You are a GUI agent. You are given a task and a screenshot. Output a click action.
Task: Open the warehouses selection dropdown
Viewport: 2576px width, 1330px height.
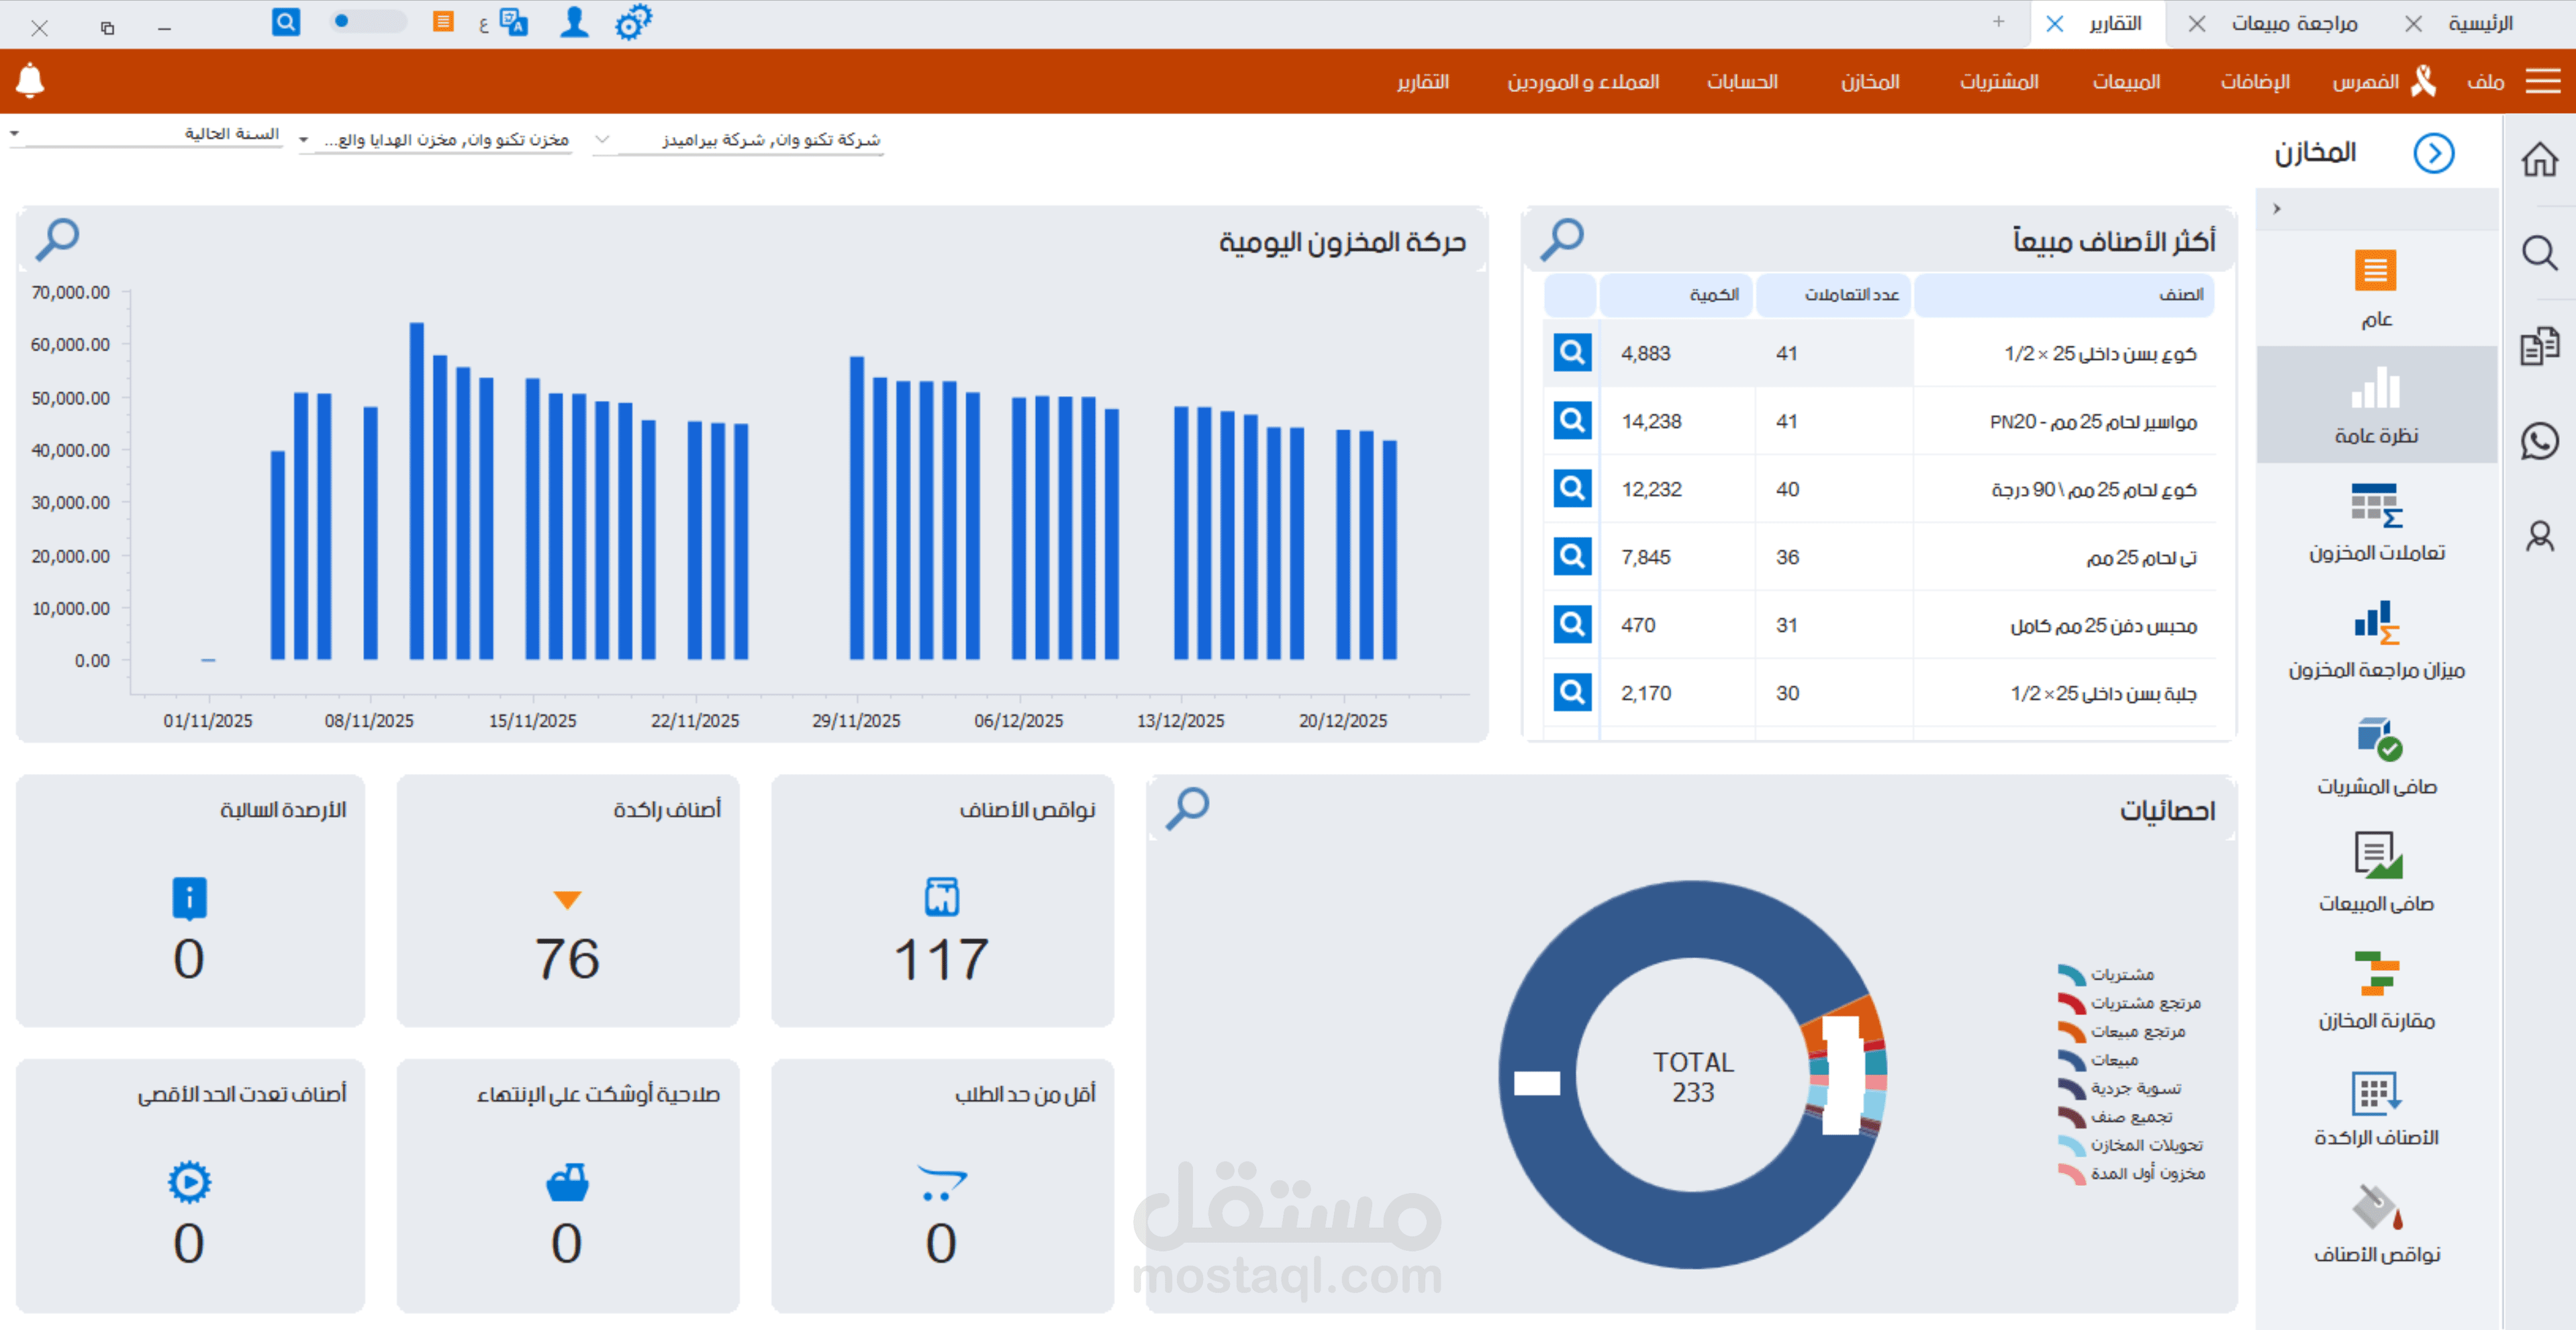tap(304, 140)
